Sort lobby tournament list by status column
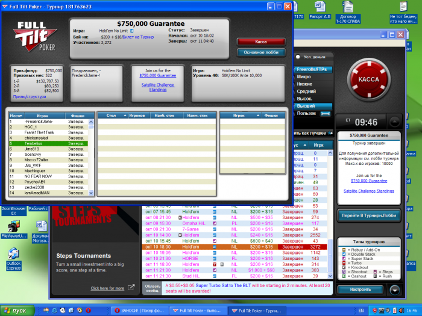Screen dimensions: 422x316 click(x=300, y=145)
